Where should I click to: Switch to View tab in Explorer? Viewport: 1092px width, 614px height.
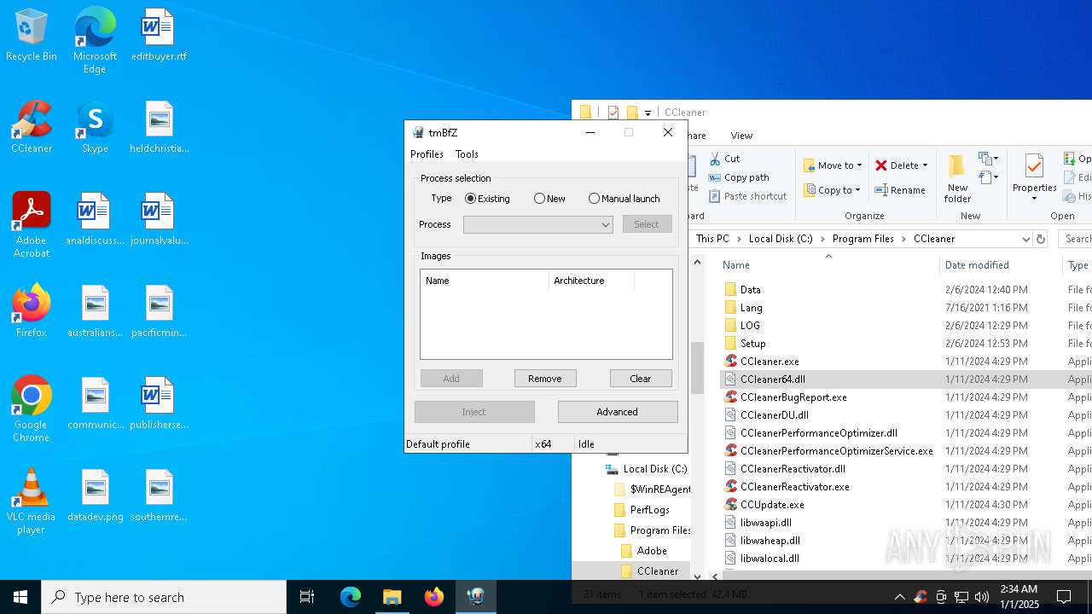coord(741,136)
